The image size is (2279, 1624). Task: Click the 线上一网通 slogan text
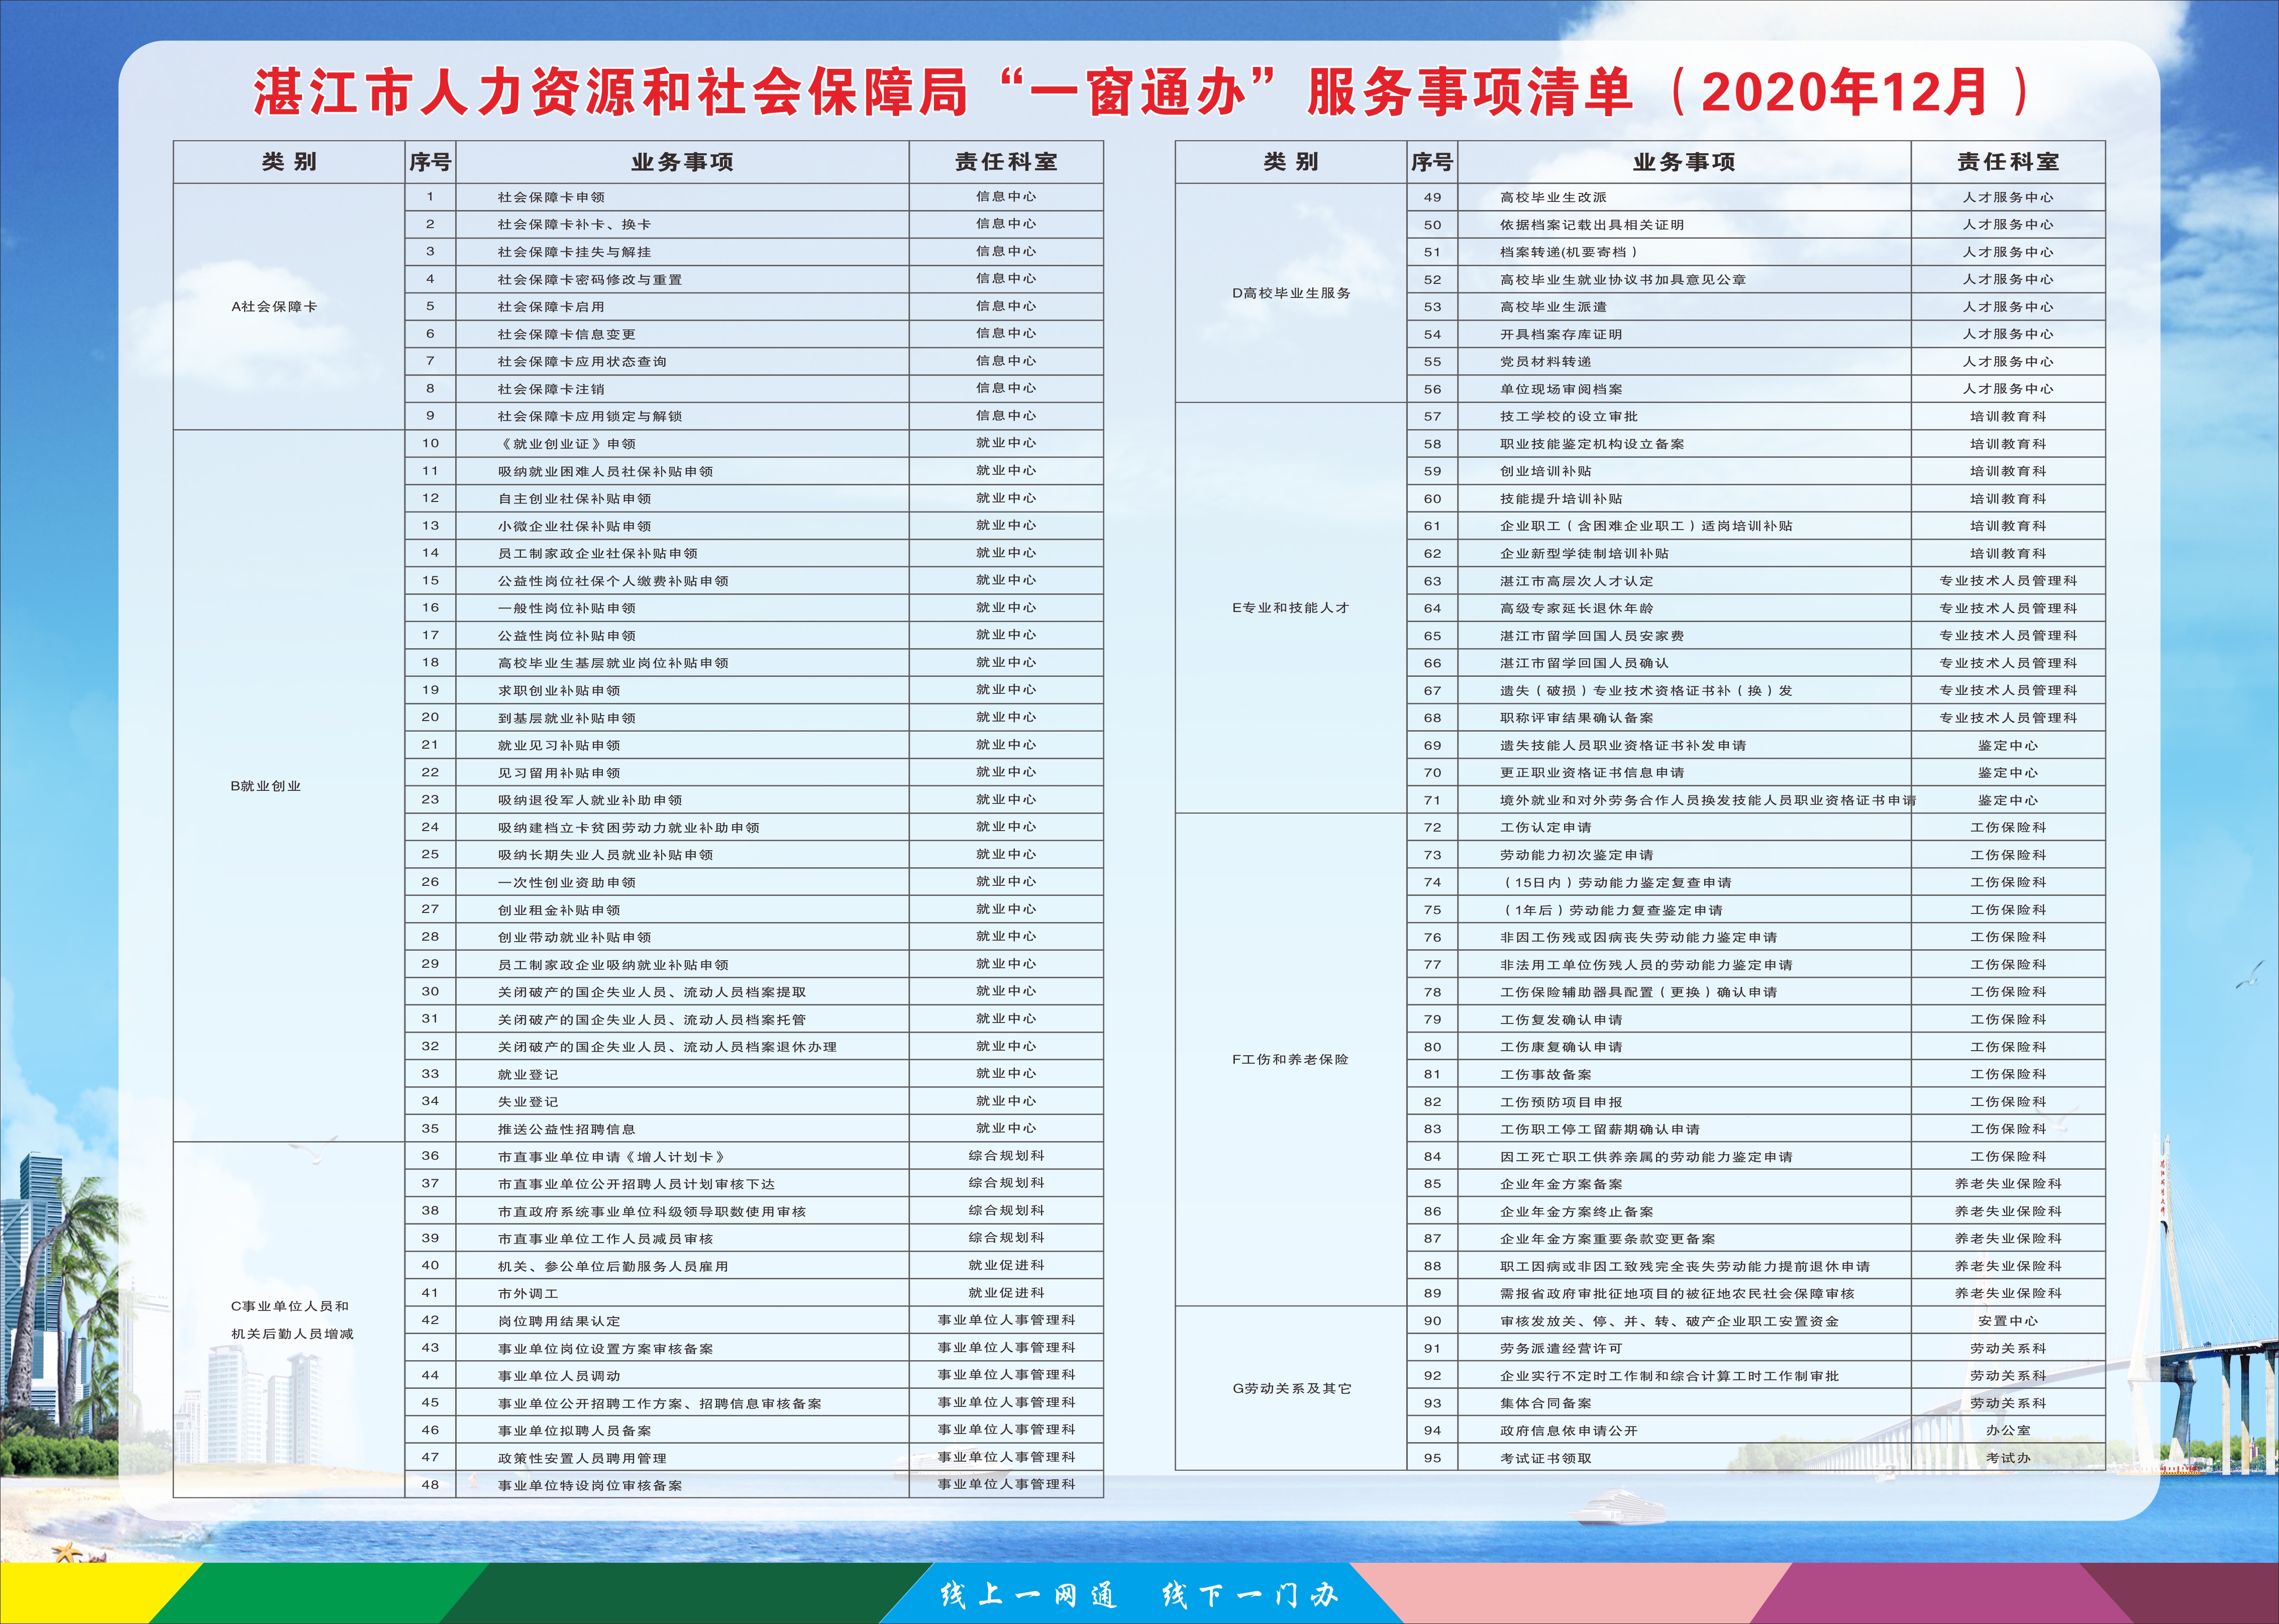click(x=1028, y=1593)
